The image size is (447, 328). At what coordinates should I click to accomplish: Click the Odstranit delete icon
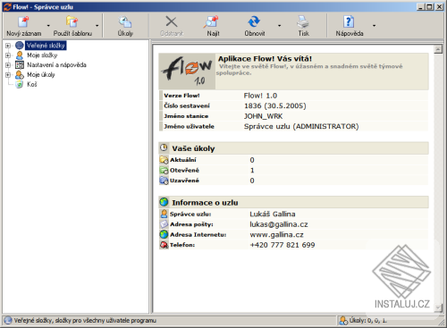tap(172, 21)
